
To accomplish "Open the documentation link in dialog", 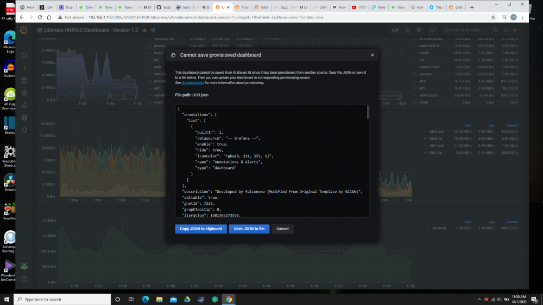I will coord(193,83).
